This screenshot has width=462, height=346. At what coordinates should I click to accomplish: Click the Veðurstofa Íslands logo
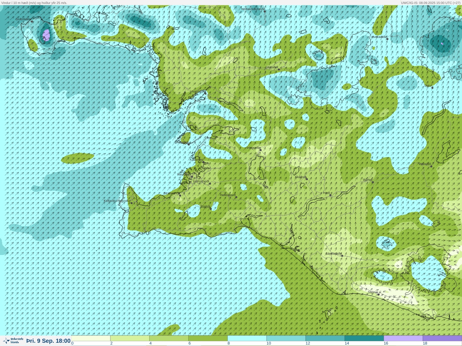point(13,341)
